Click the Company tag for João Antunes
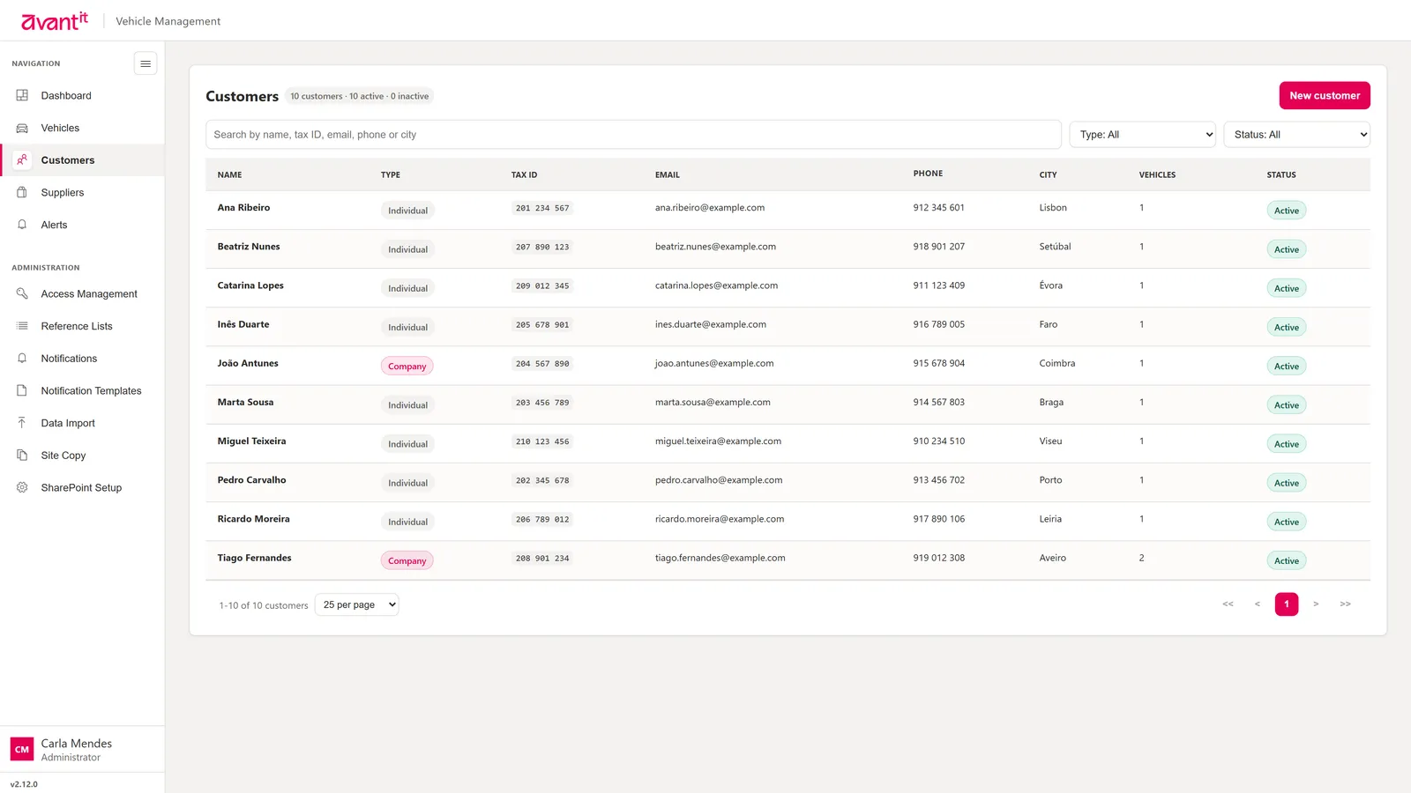Viewport: 1411px width, 793px height. (407, 367)
